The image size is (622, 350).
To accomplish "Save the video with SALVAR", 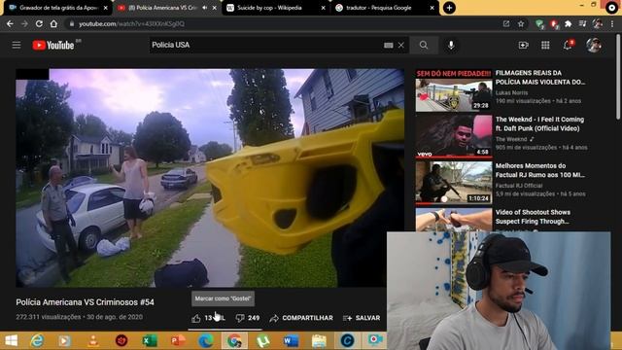I will 362,318.
